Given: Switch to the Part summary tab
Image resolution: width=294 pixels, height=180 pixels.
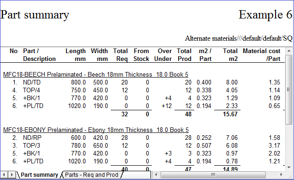Looking at the screenshot, I should coord(39,175).
